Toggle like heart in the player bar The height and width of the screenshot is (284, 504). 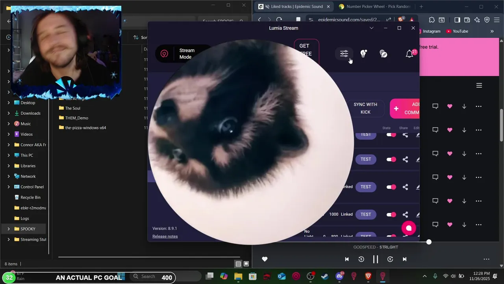coord(265,259)
